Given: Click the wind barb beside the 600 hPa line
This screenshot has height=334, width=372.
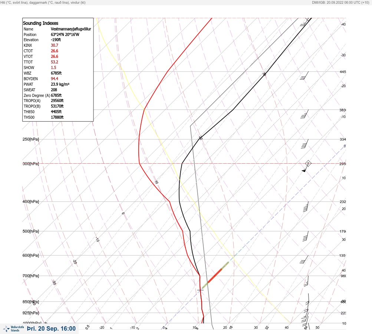Looking at the screenshot, I should click(x=304, y=259).
